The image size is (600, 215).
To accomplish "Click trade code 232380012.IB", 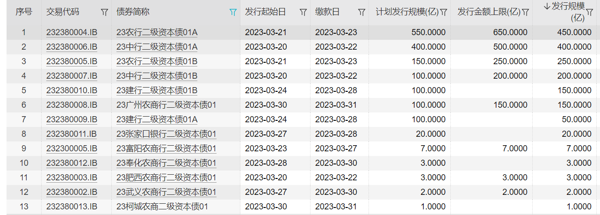I will click(x=72, y=163).
